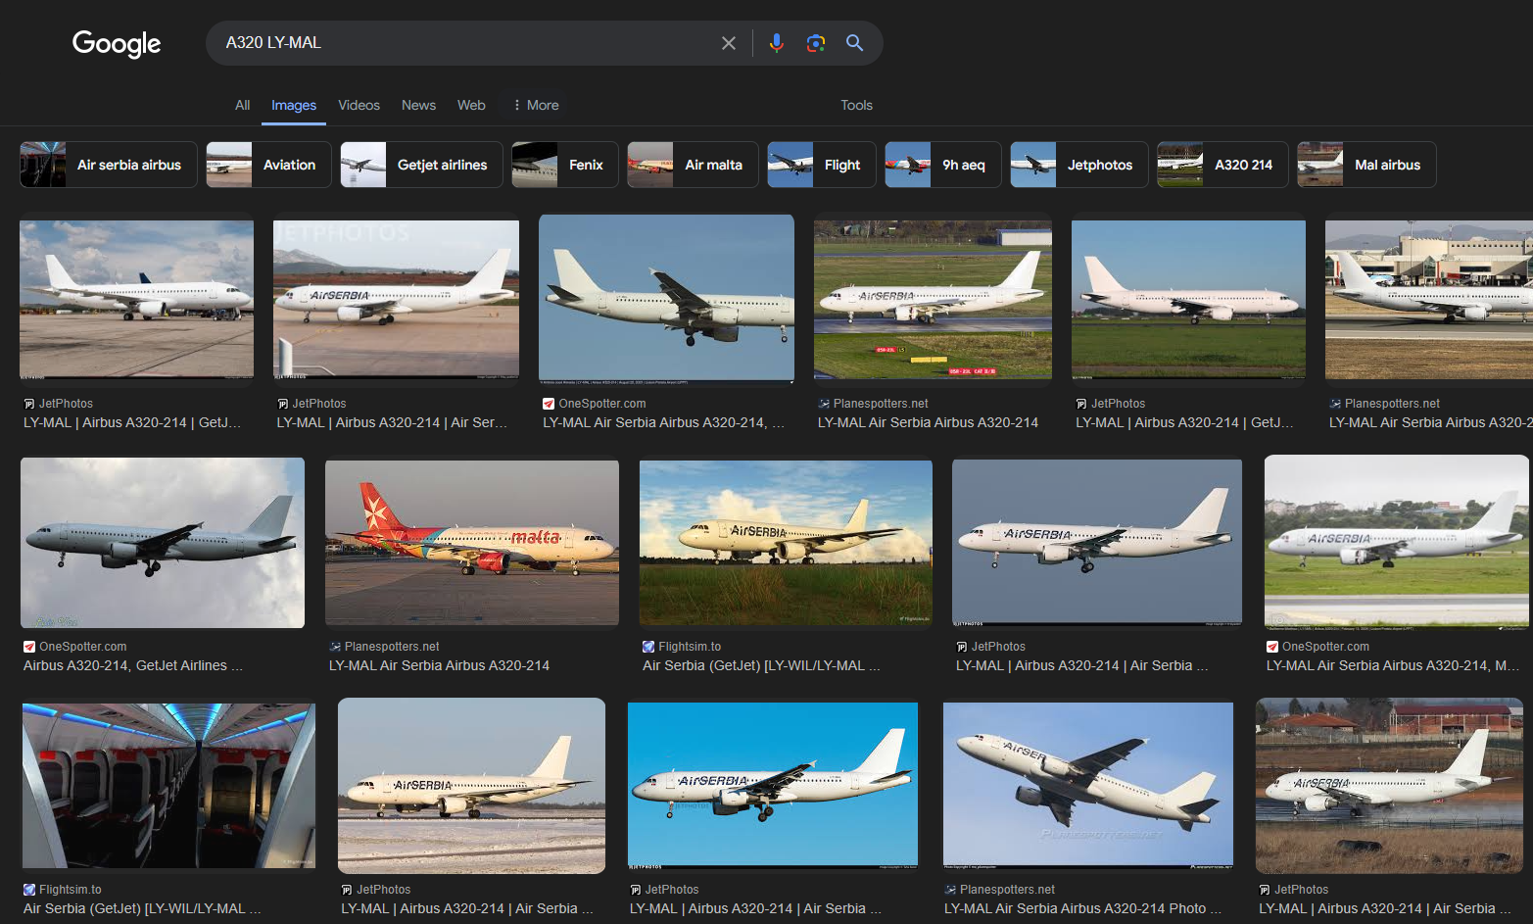1533x924 pixels.
Task: Click JetPhotos source under snowy runway image
Action: click(x=384, y=890)
